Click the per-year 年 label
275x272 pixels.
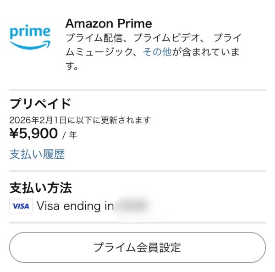click(x=73, y=135)
